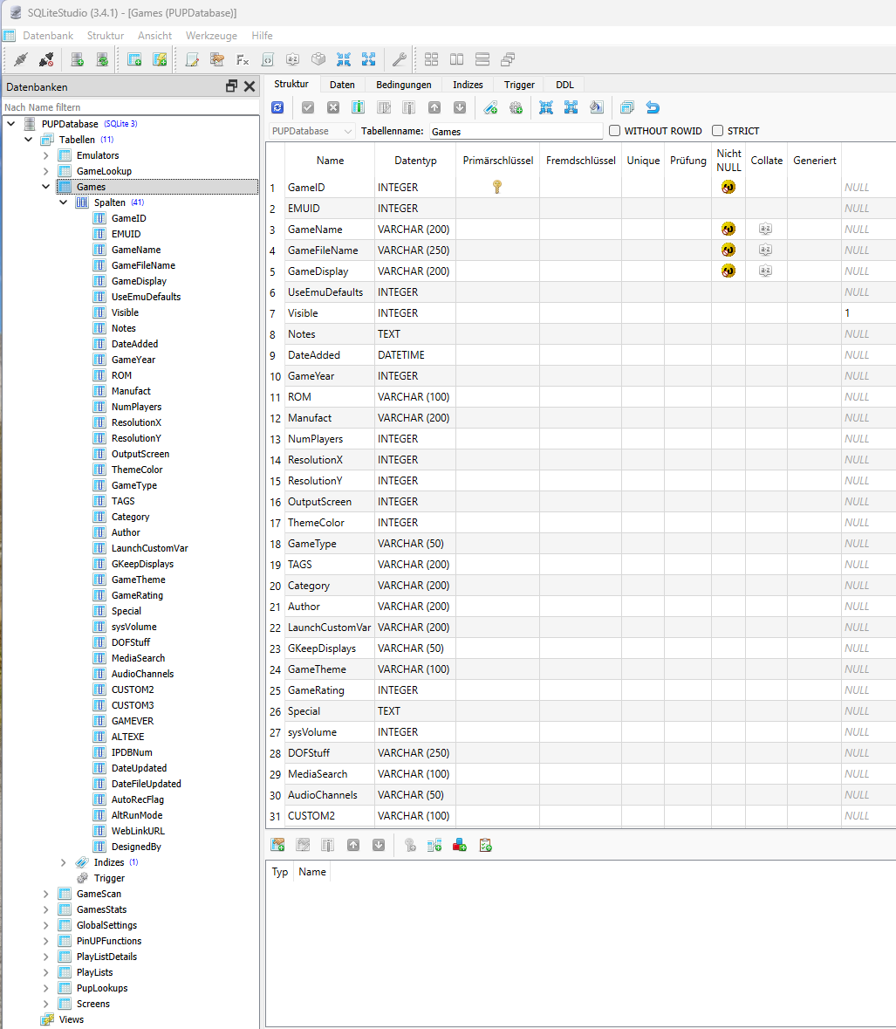Add a database with the main toolbar icon

78,59
